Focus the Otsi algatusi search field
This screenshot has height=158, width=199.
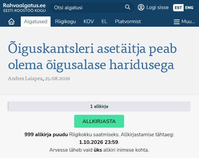pos(86,7)
